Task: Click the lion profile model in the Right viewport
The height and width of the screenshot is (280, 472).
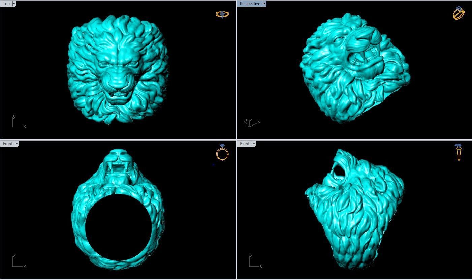Action: pyautogui.click(x=354, y=209)
